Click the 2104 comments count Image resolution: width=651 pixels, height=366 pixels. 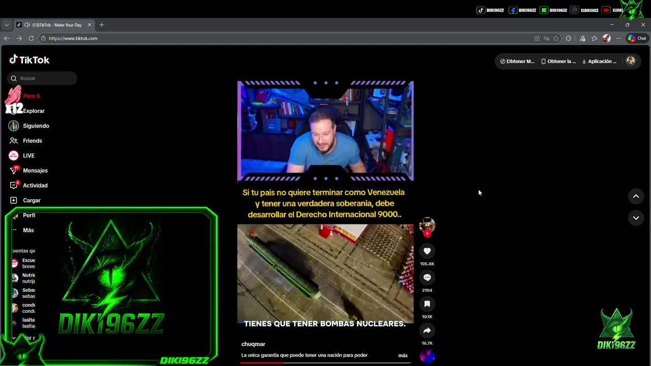coord(427,290)
